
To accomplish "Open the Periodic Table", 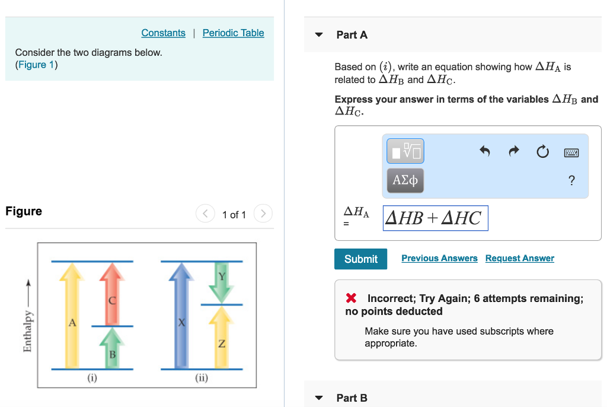I will [x=233, y=33].
